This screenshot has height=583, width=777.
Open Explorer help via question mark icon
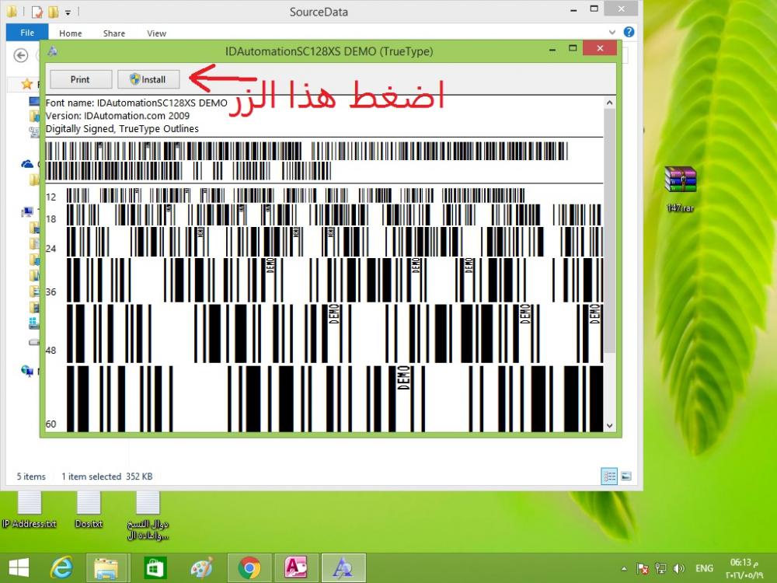coord(629,32)
